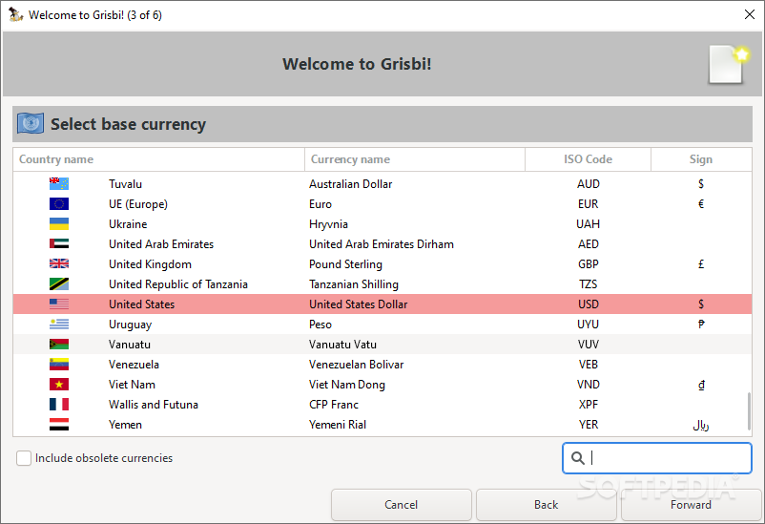Click the Euro currency name cell
This screenshot has height=524, width=765.
pos(320,204)
